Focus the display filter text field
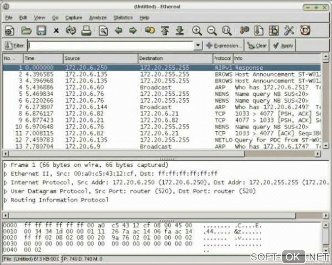This screenshot has width=332, height=265. tap(111, 45)
